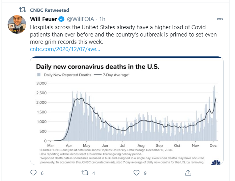The height and width of the screenshot is (181, 235).
Task: Click the reply count of 6
Action: (x=42, y=173)
